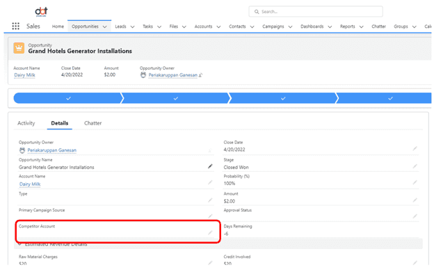Click the Closed Won stage value

(x=236, y=167)
